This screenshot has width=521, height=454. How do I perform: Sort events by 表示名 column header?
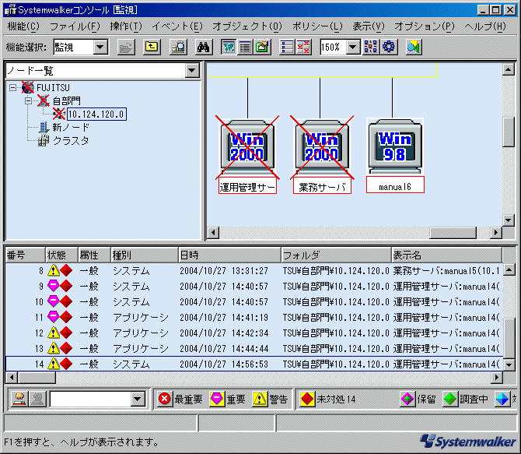446,255
